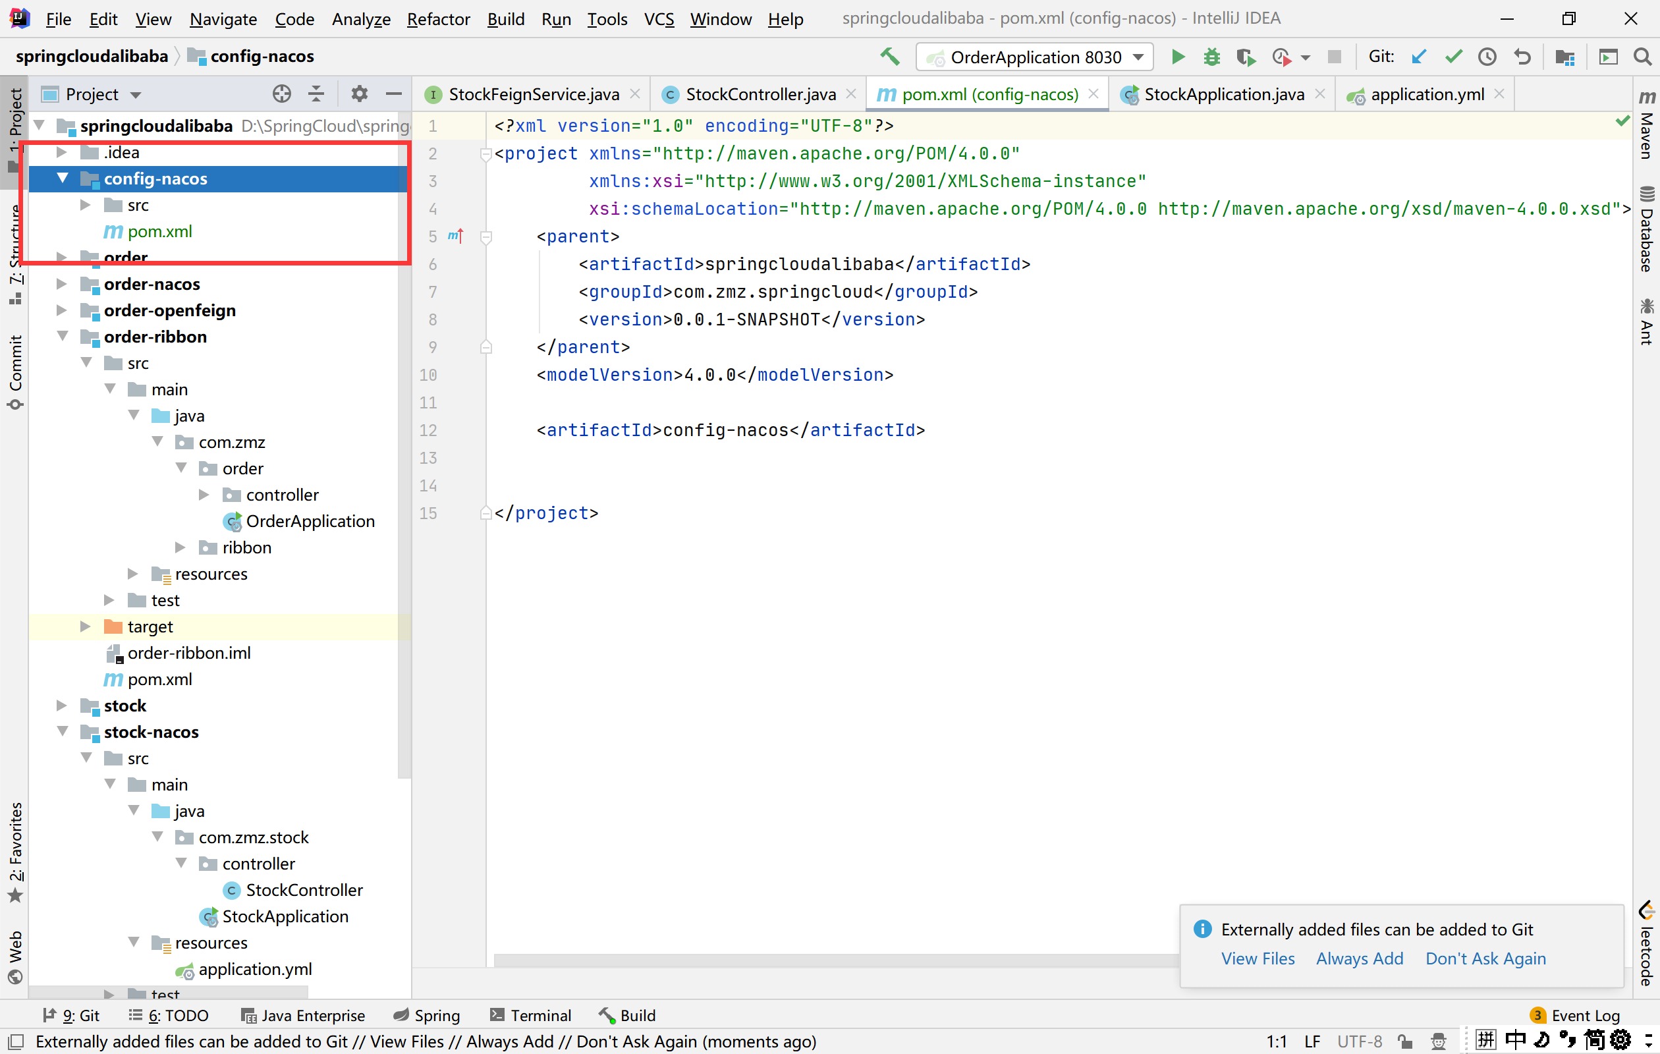Open Java Enterprise tool window
Viewport: 1660px width, 1054px height.
click(x=302, y=1014)
